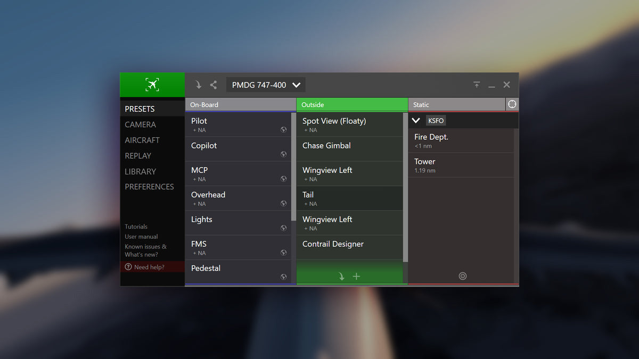Image resolution: width=639 pixels, height=359 pixels.
Task: Select the Outside column header
Action: point(351,105)
